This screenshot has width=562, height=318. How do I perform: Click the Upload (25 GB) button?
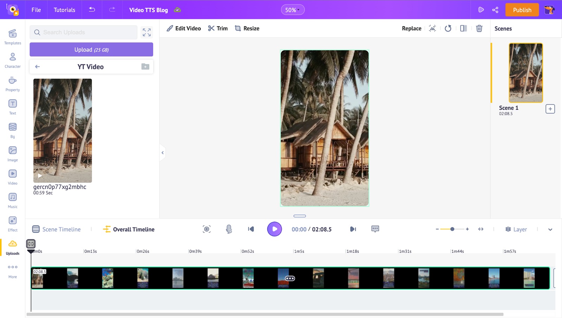click(x=91, y=49)
